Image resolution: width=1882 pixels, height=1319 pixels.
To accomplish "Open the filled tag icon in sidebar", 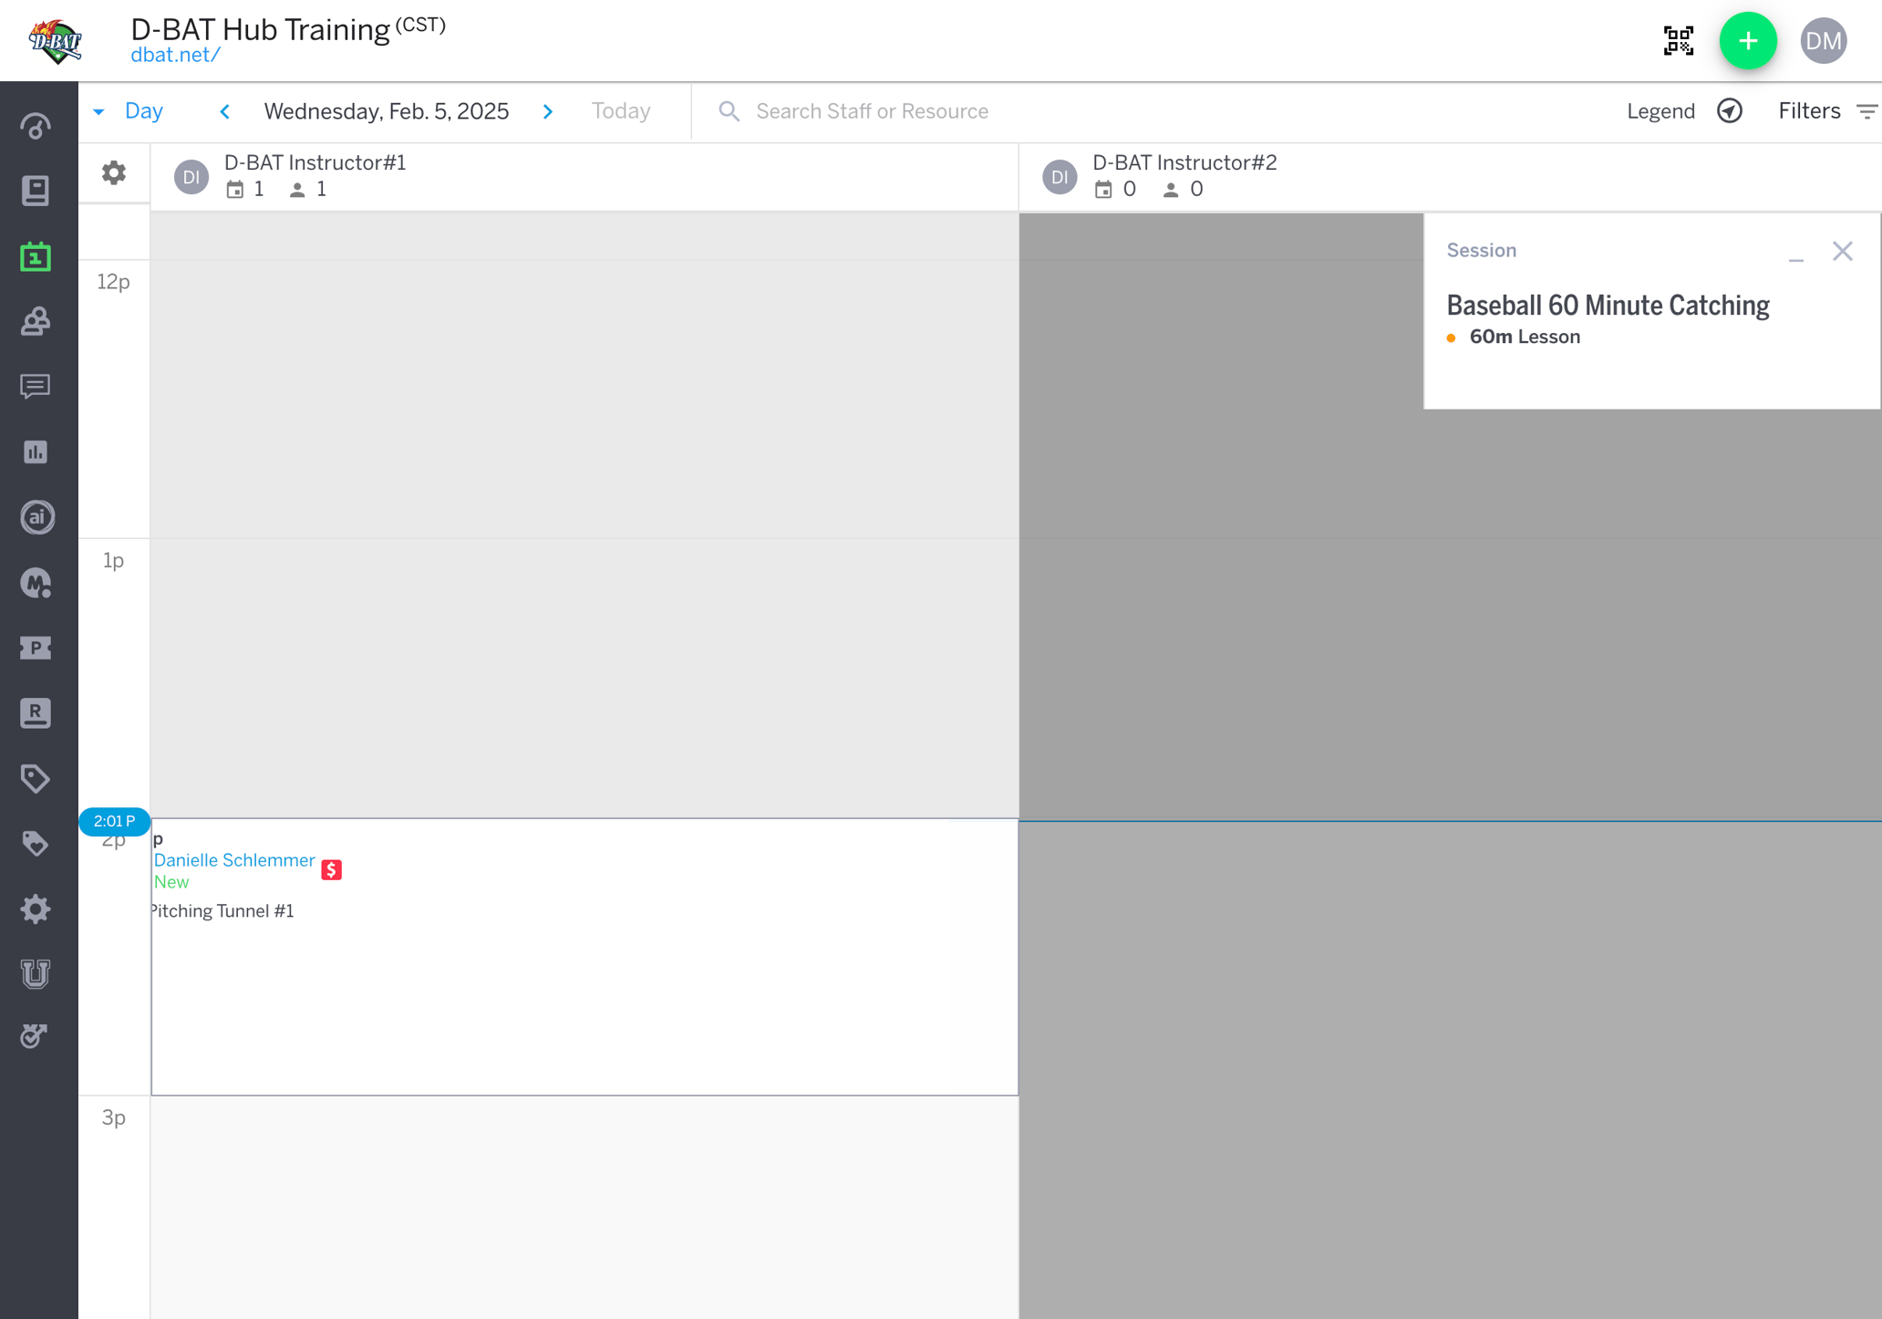I will tap(36, 844).
